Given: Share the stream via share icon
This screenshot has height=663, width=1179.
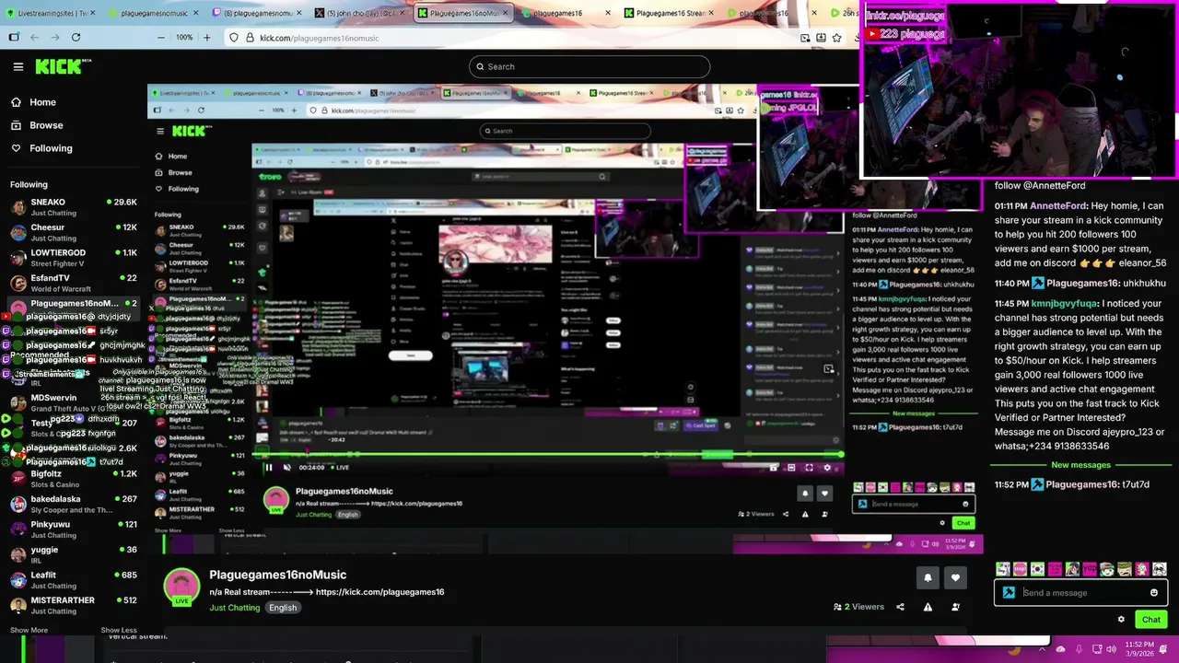Looking at the screenshot, I should pyautogui.click(x=900, y=607).
